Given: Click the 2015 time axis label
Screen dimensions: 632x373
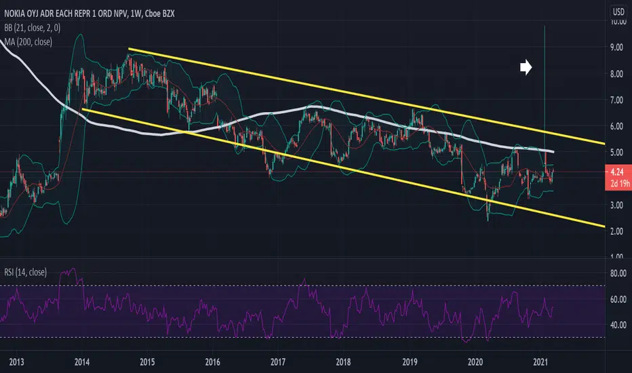Looking at the screenshot, I should click(x=147, y=361).
